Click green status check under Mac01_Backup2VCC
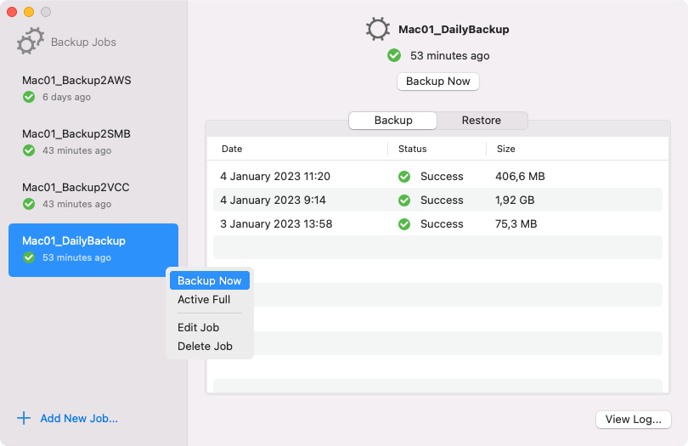Screen dimensions: 688x446 click(29, 204)
